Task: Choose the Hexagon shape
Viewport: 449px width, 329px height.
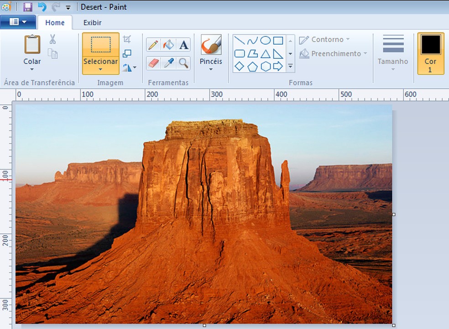Action: click(x=266, y=67)
